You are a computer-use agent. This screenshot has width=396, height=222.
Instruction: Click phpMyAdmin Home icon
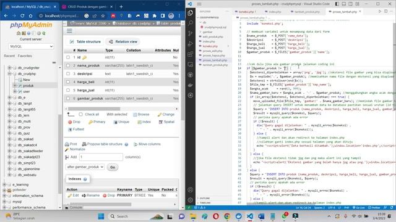coord(19,33)
